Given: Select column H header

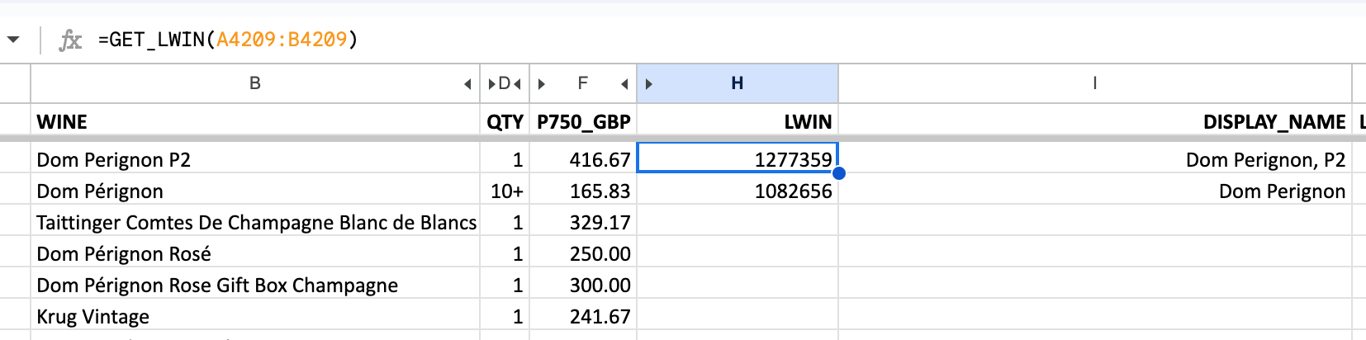Looking at the screenshot, I should click(x=738, y=83).
